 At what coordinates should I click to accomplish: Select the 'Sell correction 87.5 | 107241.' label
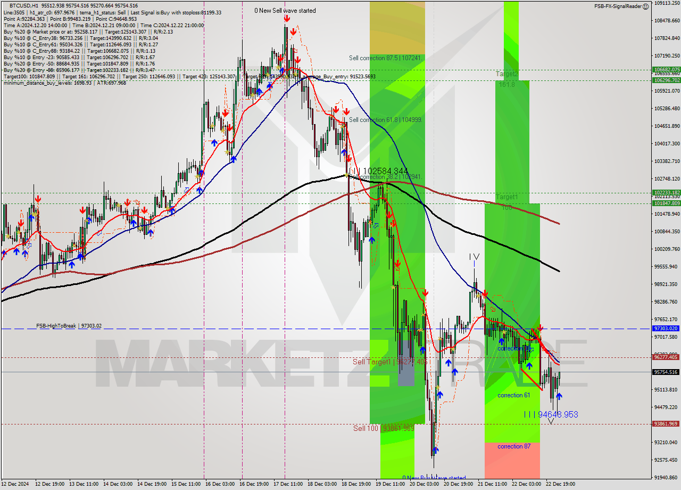coord(386,58)
